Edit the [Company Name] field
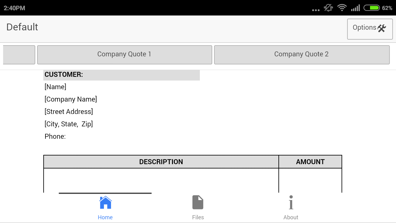 click(x=71, y=99)
